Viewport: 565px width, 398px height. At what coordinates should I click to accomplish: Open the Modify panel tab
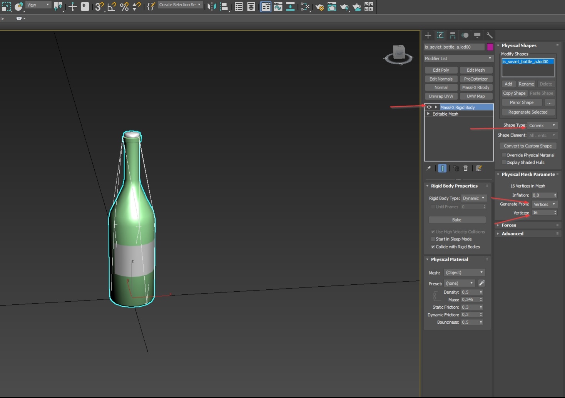[x=440, y=35]
